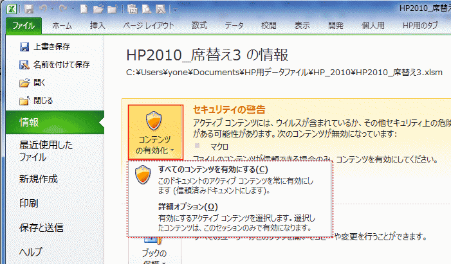Click the new blank document icon
Image resolution: width=451 pixels, height=264 pixels.
coord(84,9)
